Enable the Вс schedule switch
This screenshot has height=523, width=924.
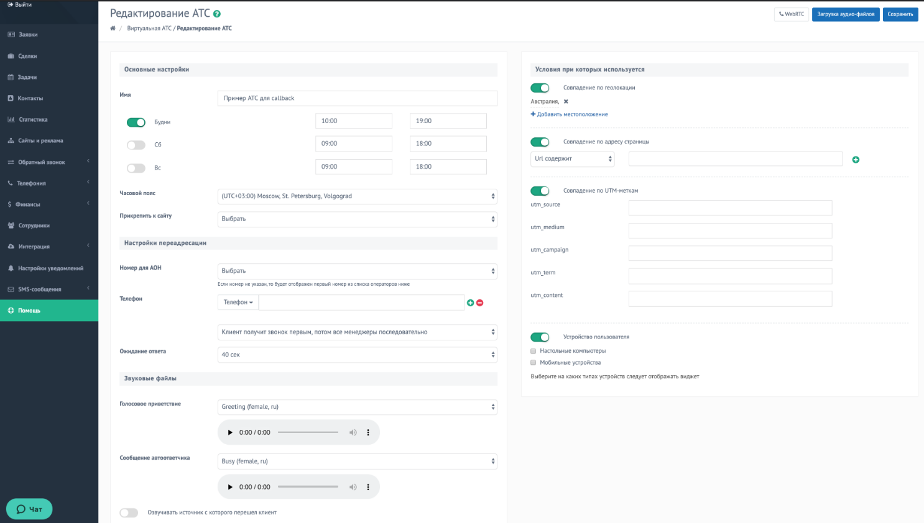[136, 168]
